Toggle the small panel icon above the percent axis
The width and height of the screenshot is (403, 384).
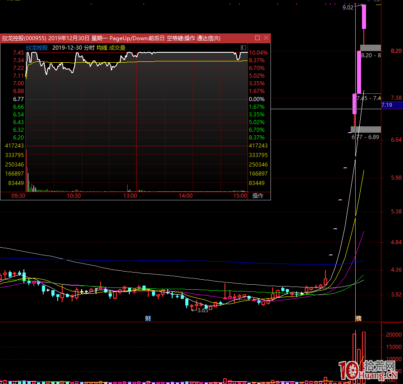[243, 47]
